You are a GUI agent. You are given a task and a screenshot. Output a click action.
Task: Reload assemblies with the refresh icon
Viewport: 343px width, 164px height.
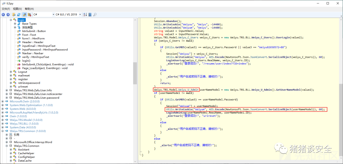(19, 15)
